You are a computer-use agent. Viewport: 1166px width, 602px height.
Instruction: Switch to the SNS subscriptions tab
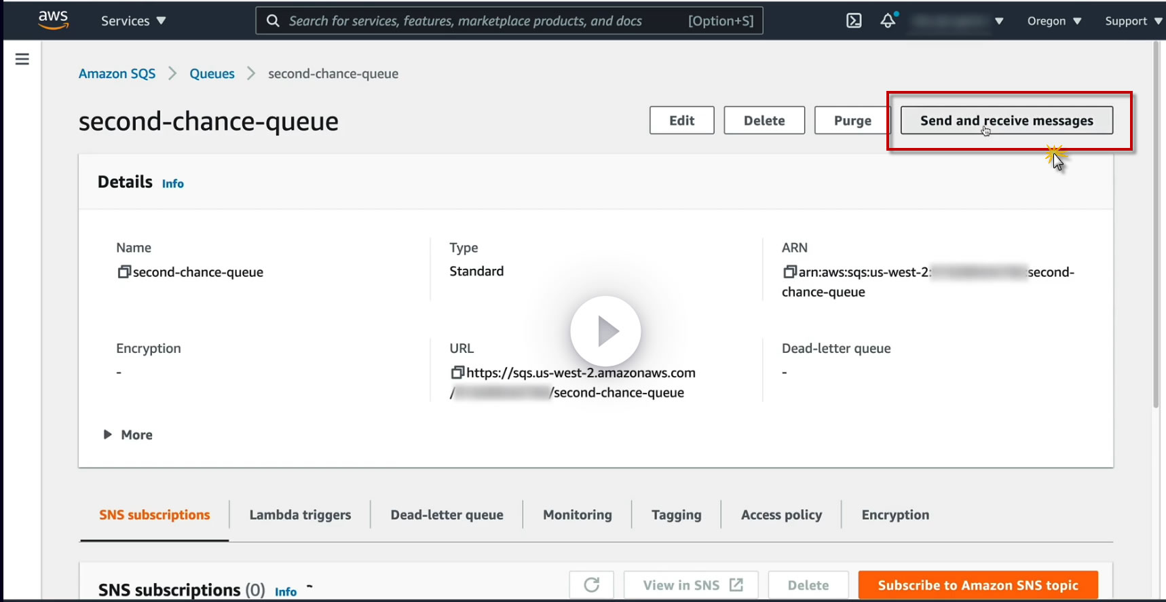tap(155, 515)
